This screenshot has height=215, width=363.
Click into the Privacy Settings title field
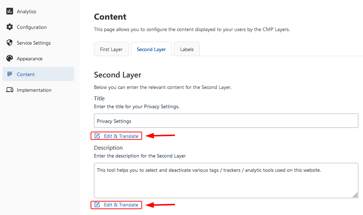click(226, 121)
